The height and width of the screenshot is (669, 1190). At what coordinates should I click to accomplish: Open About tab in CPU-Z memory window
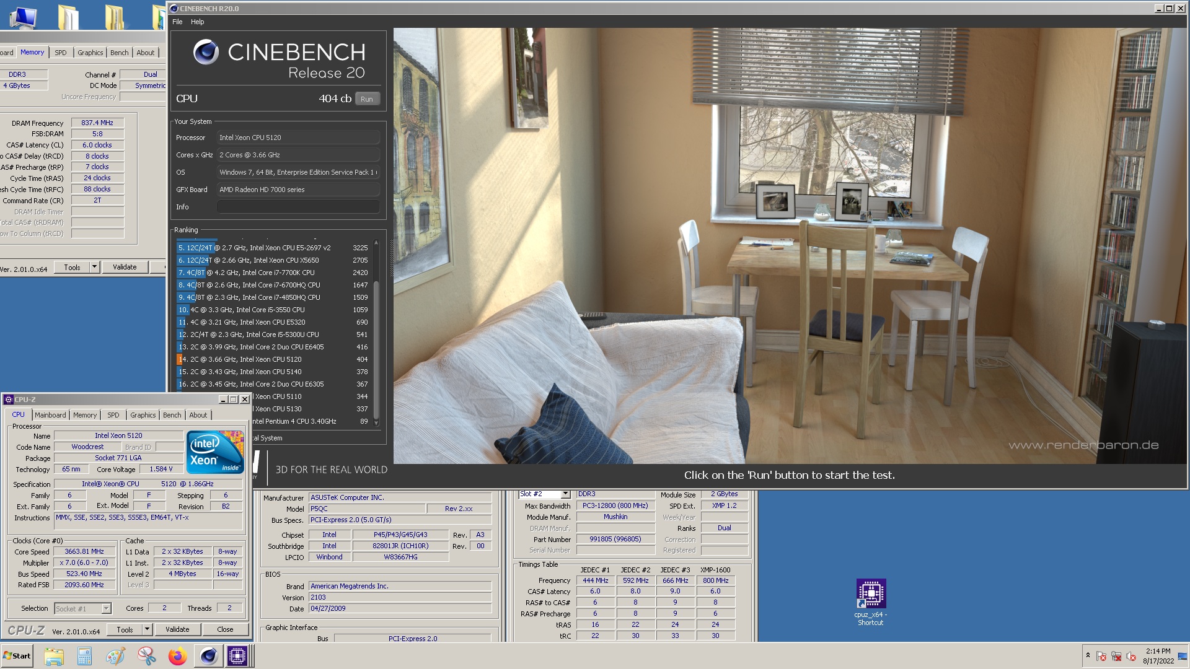click(146, 53)
